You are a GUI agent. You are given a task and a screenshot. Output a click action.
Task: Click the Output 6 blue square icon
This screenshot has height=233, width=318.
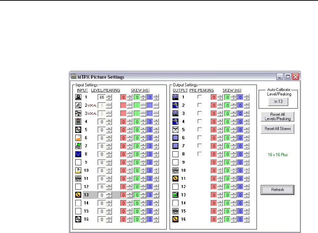175,138
